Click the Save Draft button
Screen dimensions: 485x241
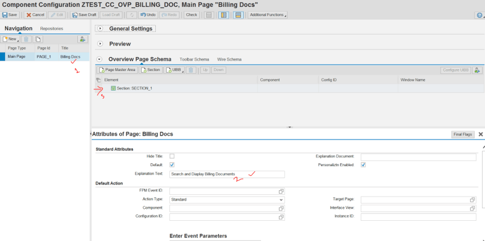pyautogui.click(x=85, y=15)
